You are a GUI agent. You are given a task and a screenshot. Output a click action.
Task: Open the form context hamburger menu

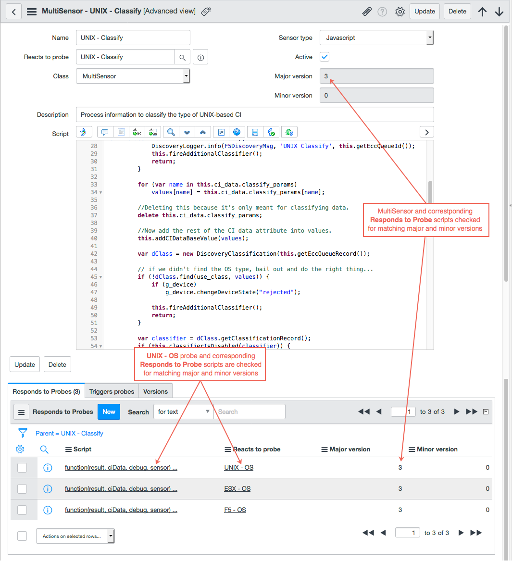coord(32,12)
